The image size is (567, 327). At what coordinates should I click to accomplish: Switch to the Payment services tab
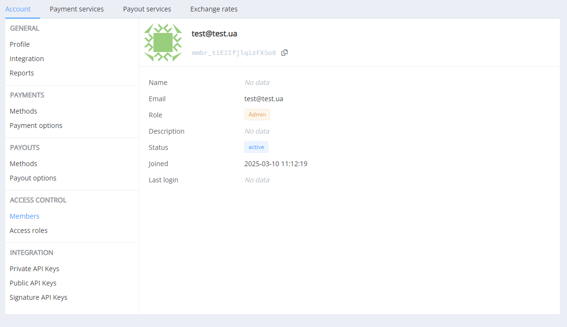76,9
